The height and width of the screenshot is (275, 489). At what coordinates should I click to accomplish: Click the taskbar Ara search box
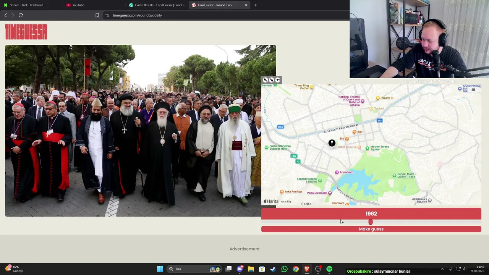pos(195,269)
